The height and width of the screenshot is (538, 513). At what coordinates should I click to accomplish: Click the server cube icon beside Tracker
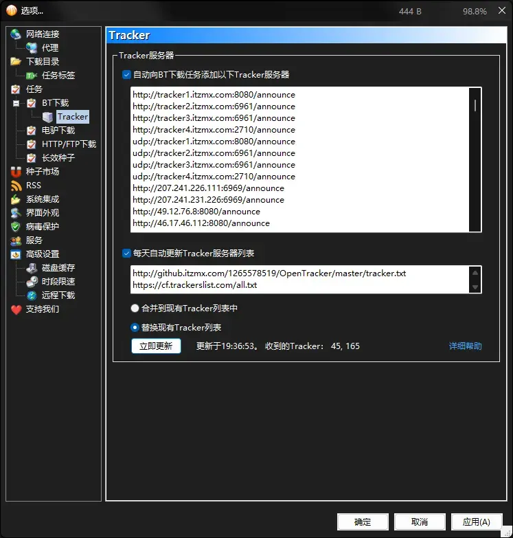[x=47, y=117]
